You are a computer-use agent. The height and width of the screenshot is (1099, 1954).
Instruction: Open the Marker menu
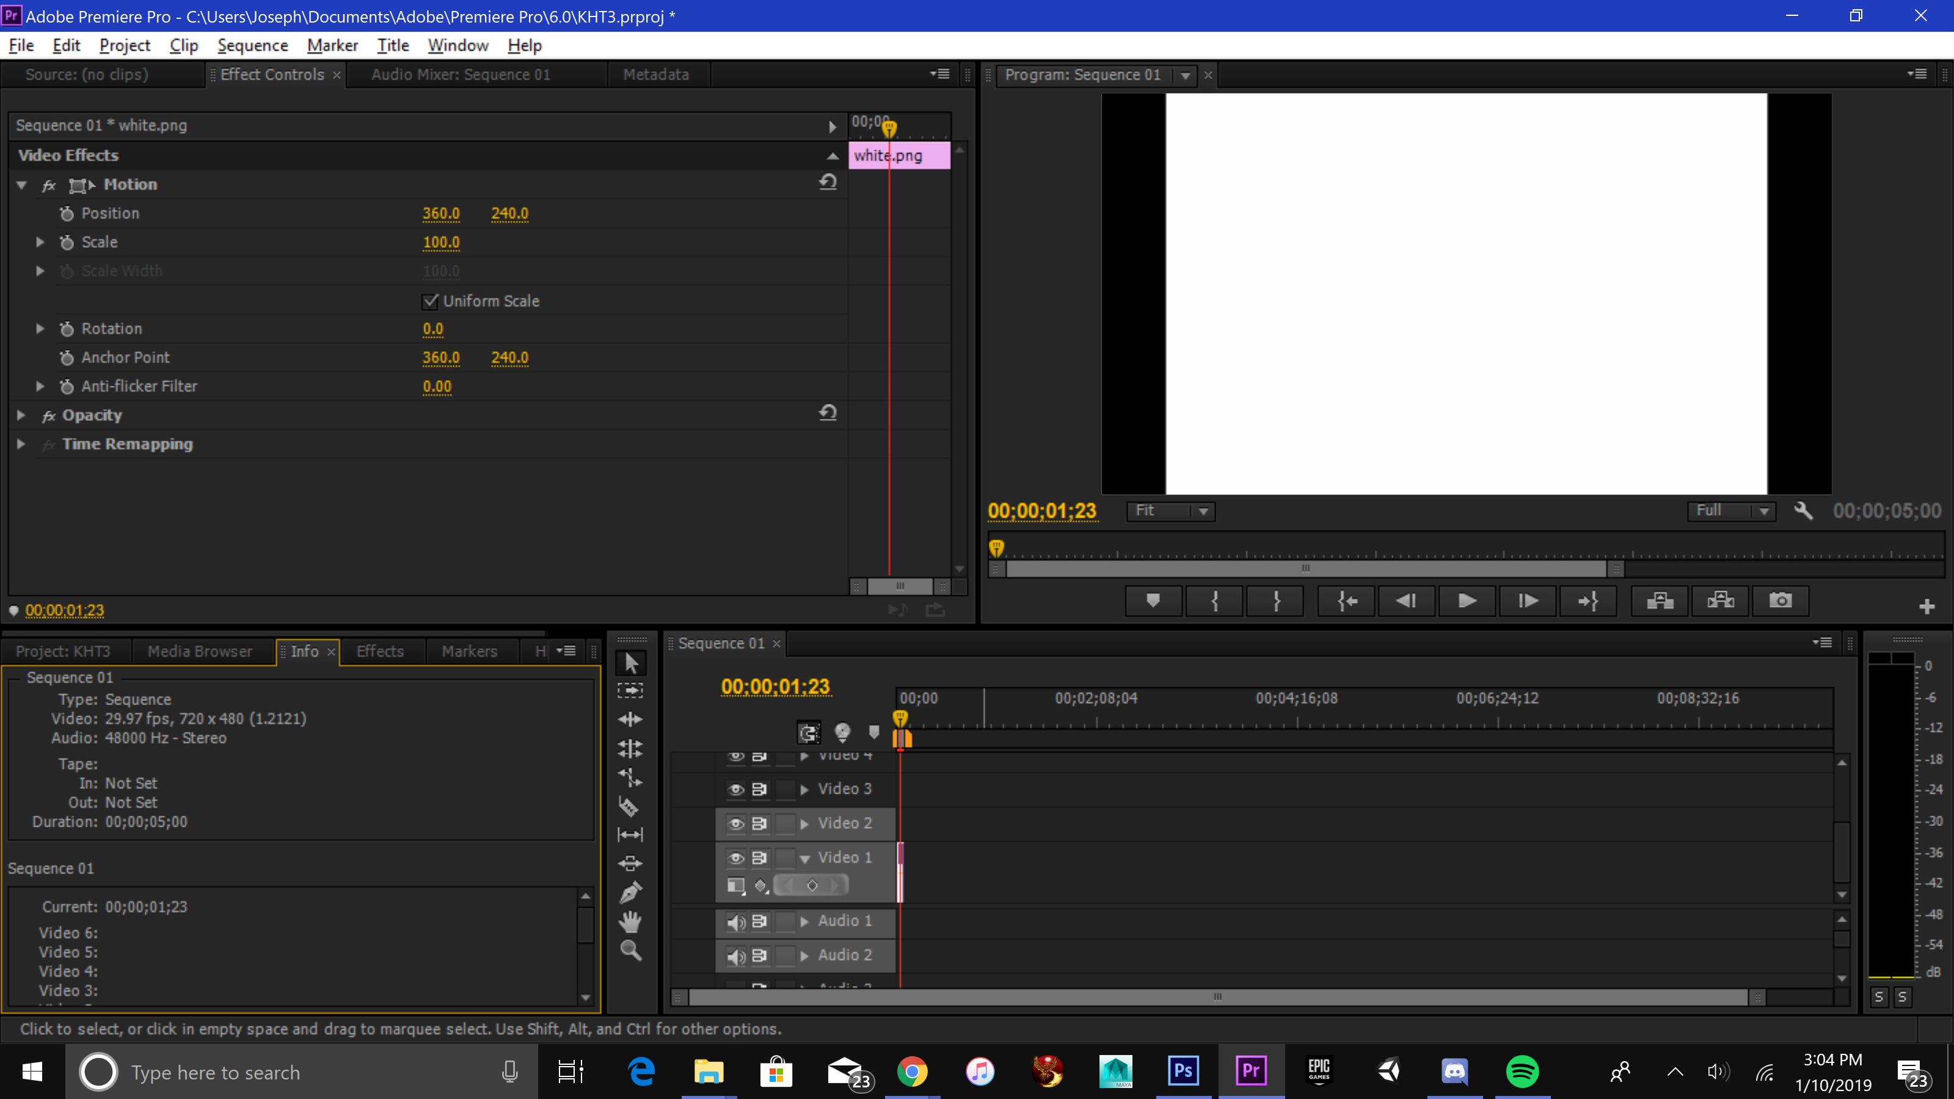[x=332, y=46]
